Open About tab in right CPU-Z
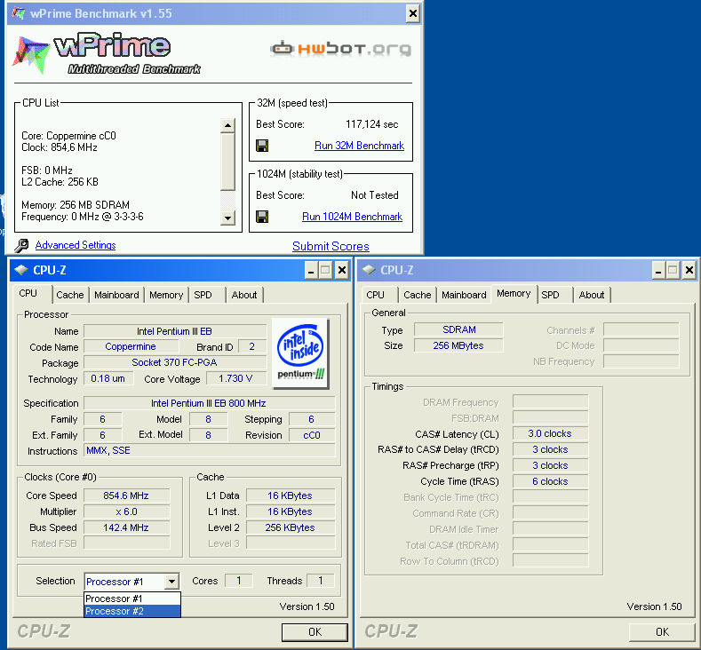 (x=592, y=295)
